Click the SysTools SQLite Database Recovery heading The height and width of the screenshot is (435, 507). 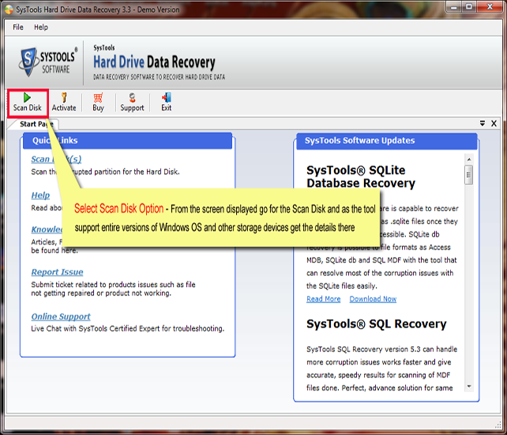[361, 176]
